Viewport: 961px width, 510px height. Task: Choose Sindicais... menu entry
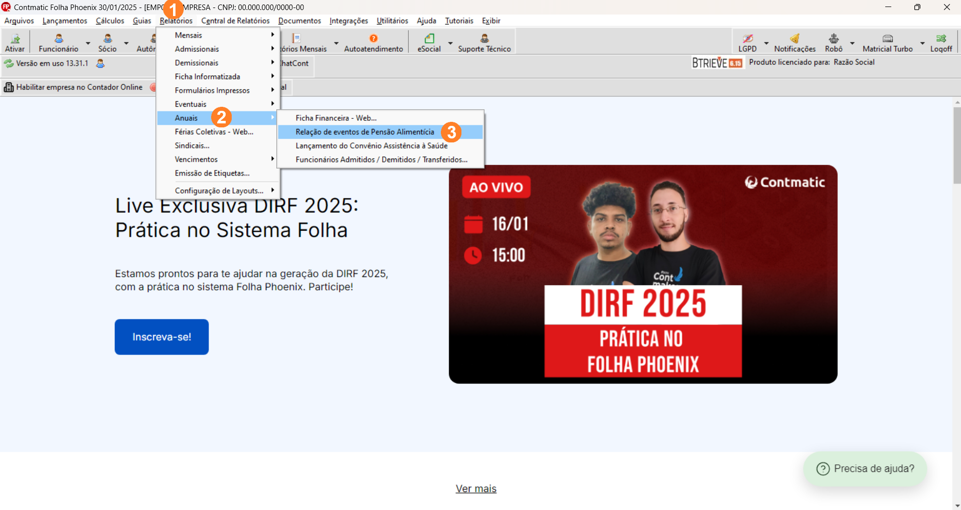click(x=218, y=145)
